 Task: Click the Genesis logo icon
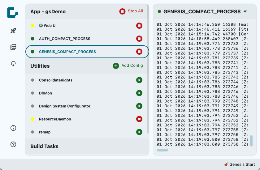click(x=13, y=13)
